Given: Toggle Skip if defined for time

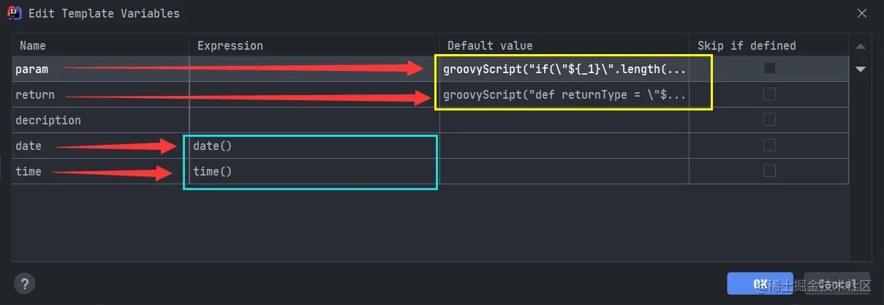Looking at the screenshot, I should click(769, 170).
